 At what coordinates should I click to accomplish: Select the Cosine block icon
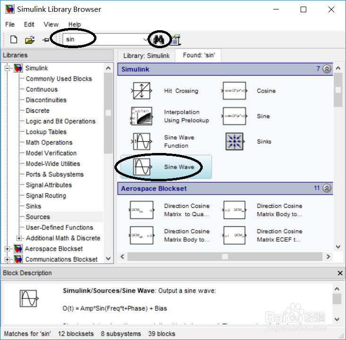click(234, 91)
